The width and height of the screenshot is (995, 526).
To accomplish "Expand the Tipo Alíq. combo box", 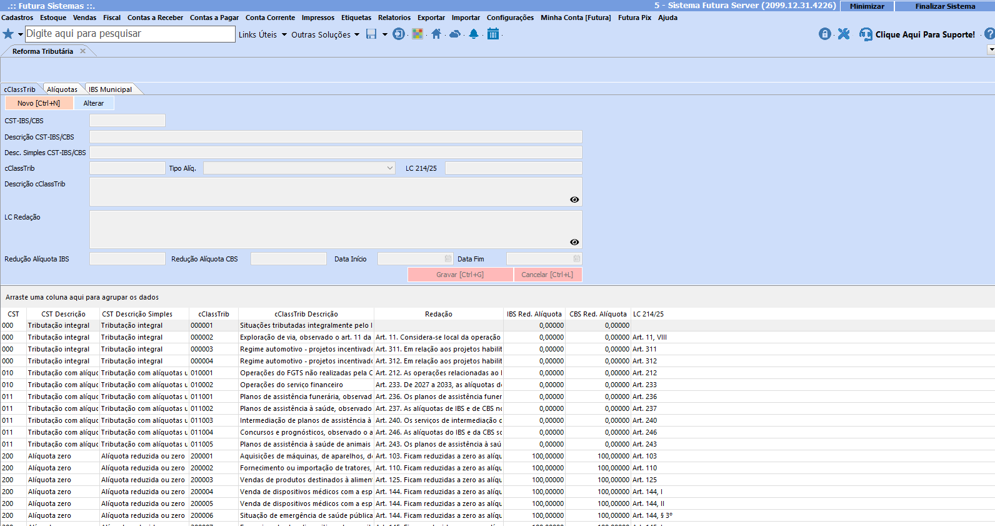I will point(390,168).
